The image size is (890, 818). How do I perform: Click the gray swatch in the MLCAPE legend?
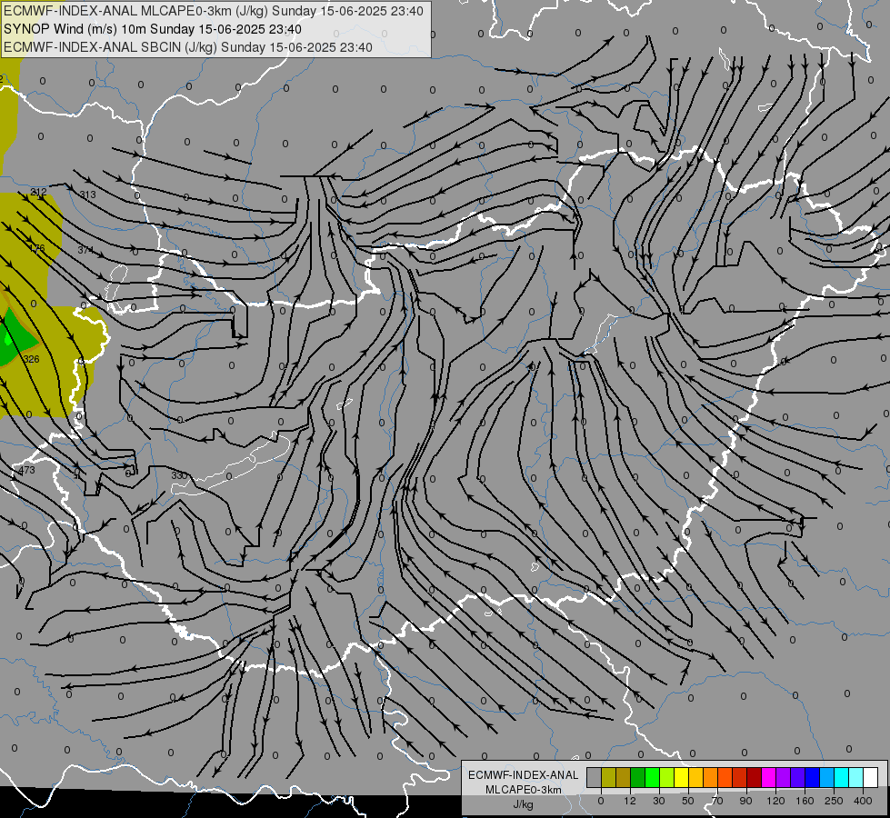[x=595, y=777]
